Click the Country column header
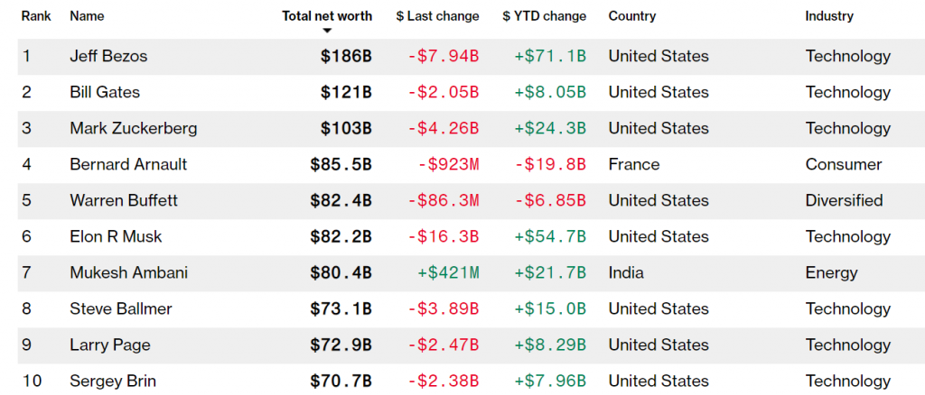This screenshot has height=395, width=925. click(632, 16)
